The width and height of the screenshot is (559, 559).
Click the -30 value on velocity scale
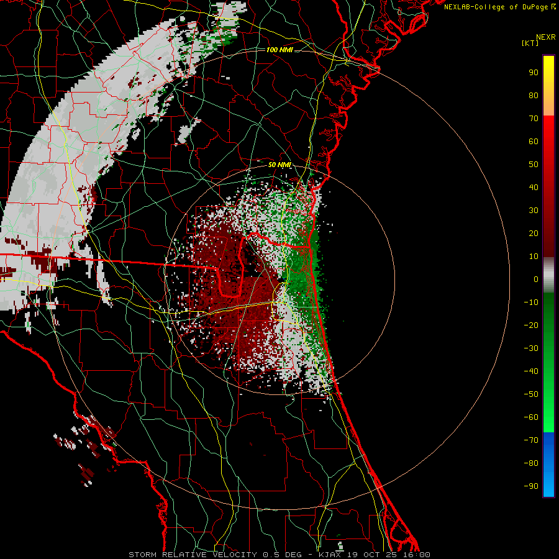coord(531,348)
